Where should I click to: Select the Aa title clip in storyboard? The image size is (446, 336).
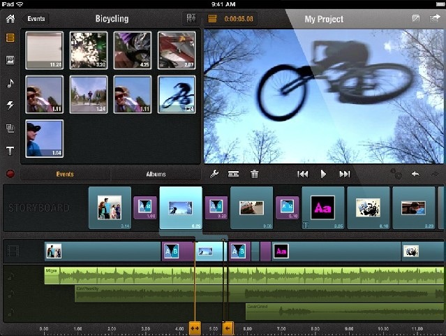click(x=322, y=207)
